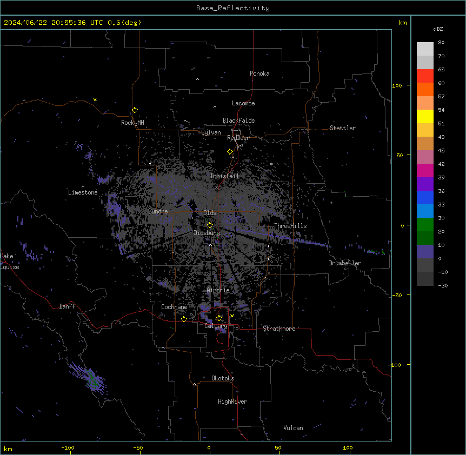Click the Strathmore town label

(279, 329)
